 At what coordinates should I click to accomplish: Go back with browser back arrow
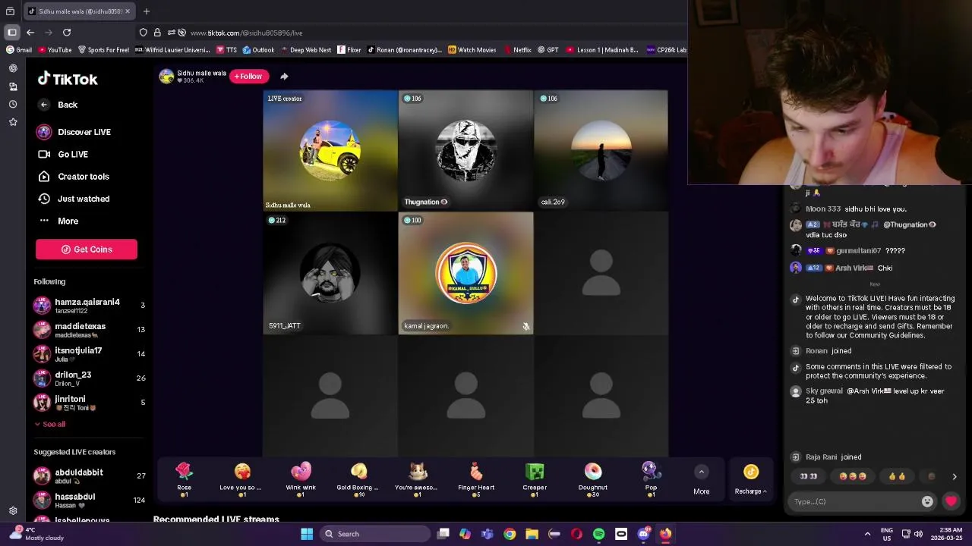pyautogui.click(x=30, y=33)
